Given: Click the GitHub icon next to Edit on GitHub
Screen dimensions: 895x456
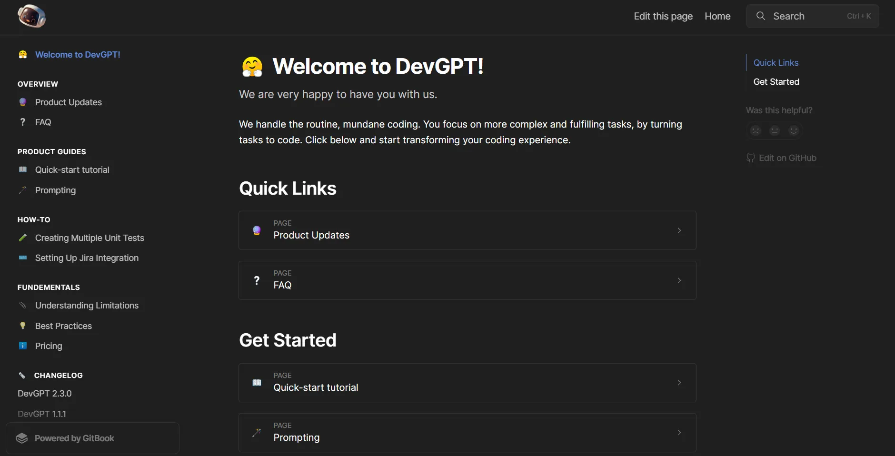Looking at the screenshot, I should click(x=750, y=158).
